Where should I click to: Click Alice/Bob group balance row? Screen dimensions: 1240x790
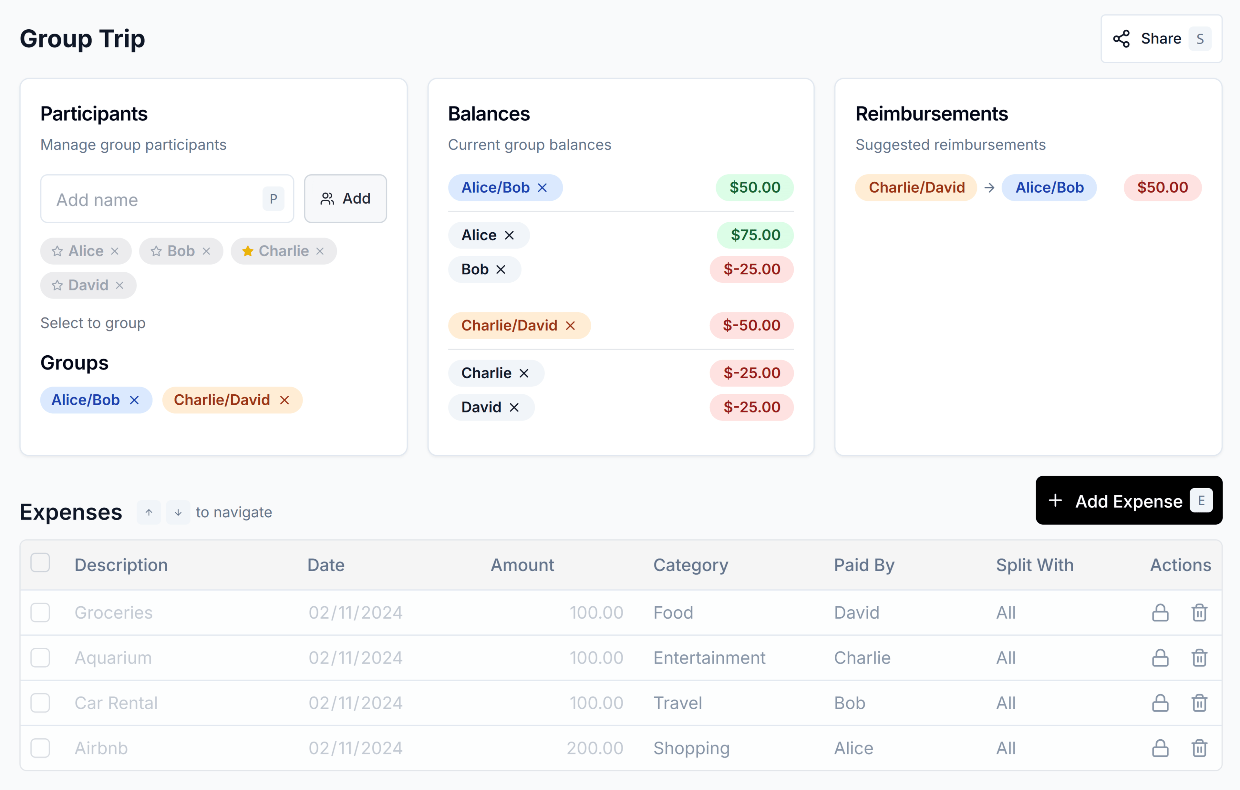[621, 188]
